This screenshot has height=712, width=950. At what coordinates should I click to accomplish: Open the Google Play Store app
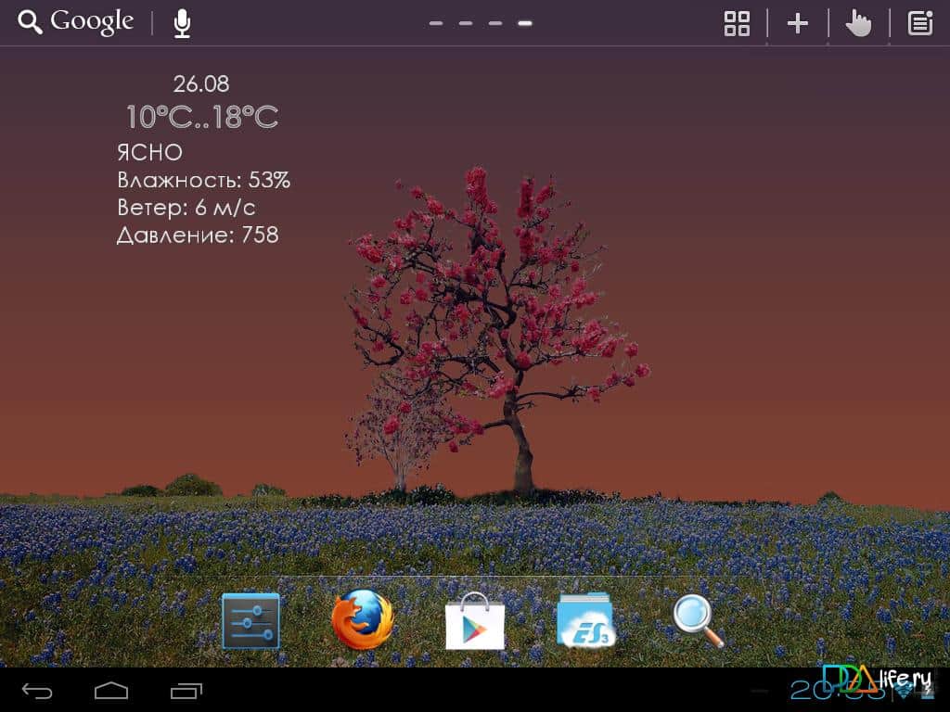pyautogui.click(x=475, y=620)
